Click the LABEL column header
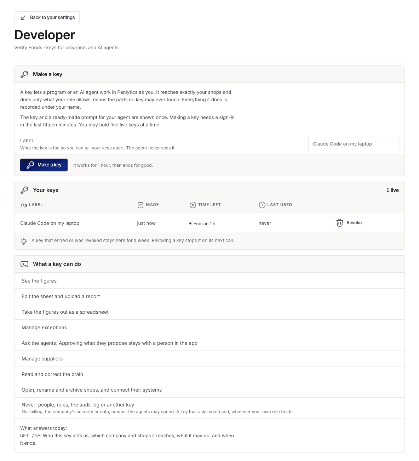Viewport: 419px width, 461px height. (x=36, y=205)
